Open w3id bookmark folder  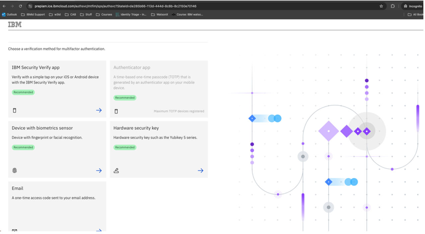(55, 15)
